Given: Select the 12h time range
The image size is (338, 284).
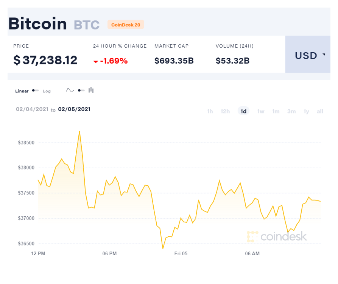Looking at the screenshot, I should click(225, 111).
